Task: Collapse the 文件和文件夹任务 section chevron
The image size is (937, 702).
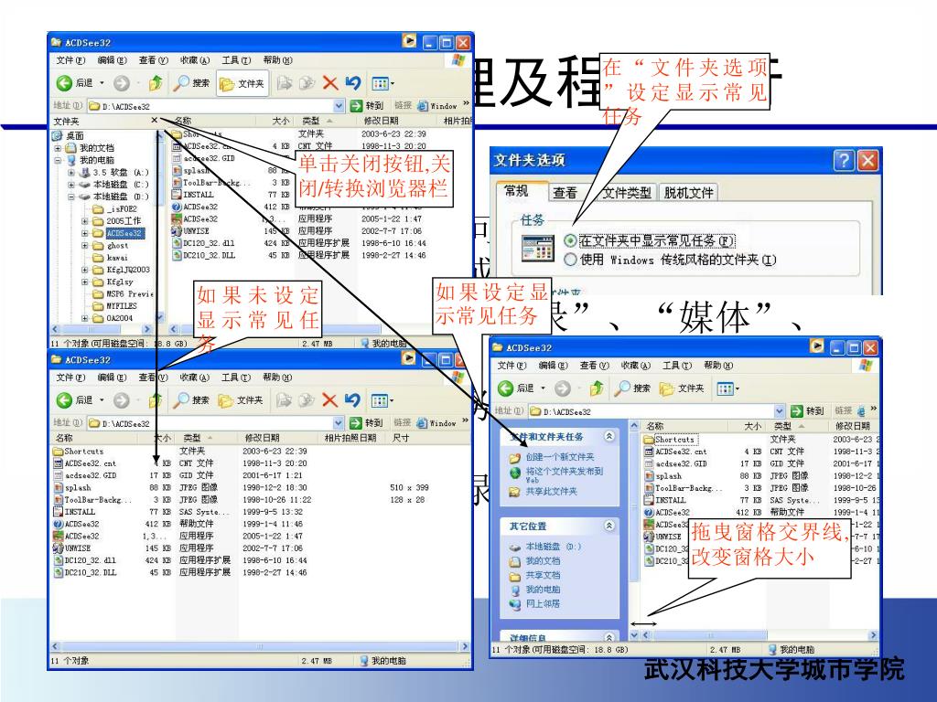Action: tap(609, 436)
